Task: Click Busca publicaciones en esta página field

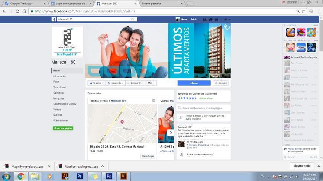Action: click(x=204, y=108)
